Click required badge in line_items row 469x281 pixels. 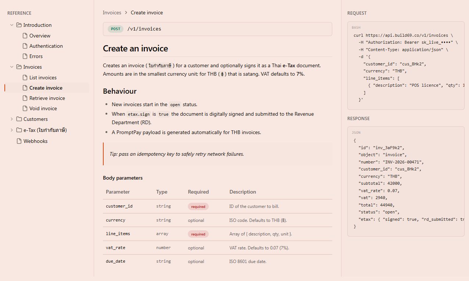(198, 234)
